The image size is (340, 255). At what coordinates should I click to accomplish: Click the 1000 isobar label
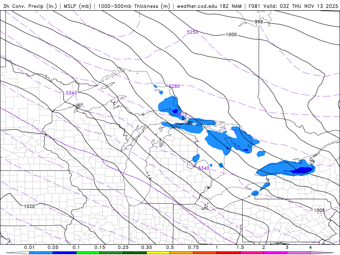click(x=231, y=35)
